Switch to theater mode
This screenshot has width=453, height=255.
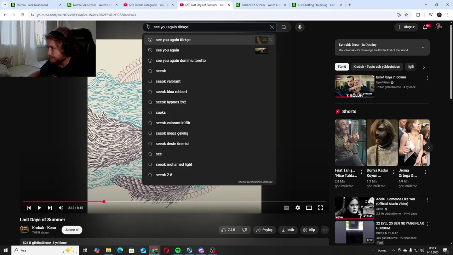click(309, 208)
